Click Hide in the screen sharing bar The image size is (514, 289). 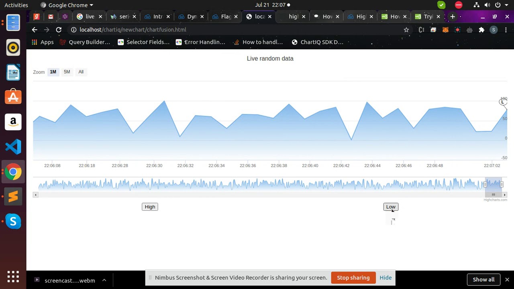click(385, 278)
